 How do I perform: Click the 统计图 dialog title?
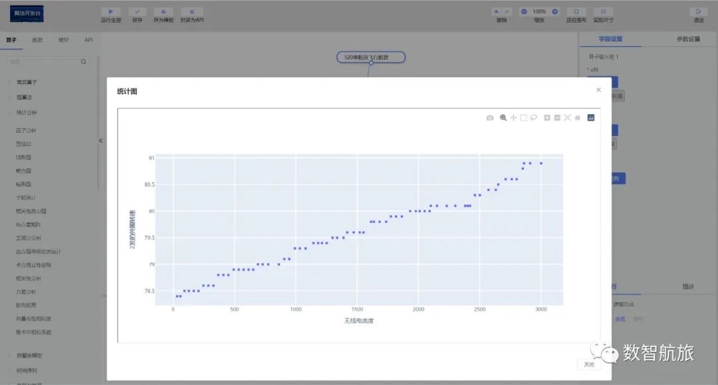pyautogui.click(x=127, y=92)
